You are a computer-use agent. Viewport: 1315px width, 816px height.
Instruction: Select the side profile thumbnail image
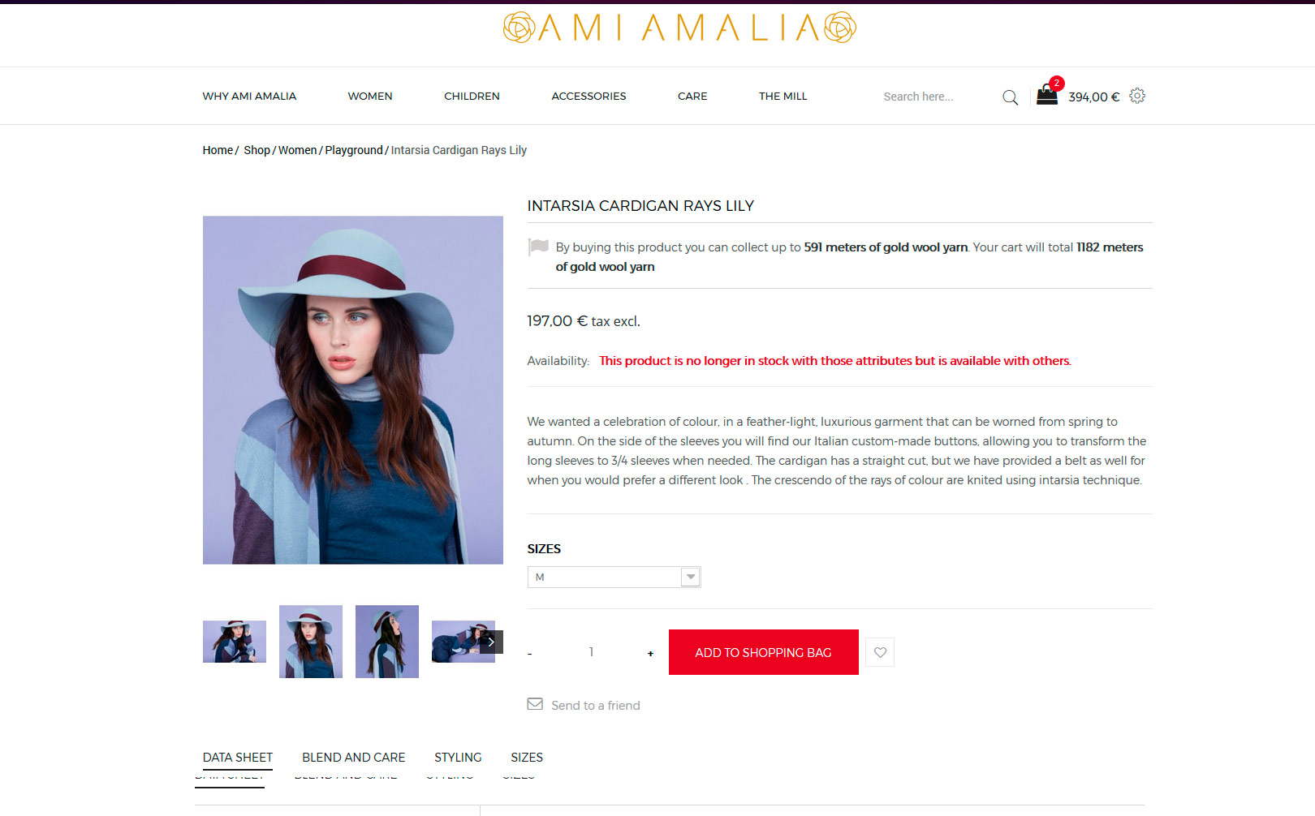click(387, 642)
